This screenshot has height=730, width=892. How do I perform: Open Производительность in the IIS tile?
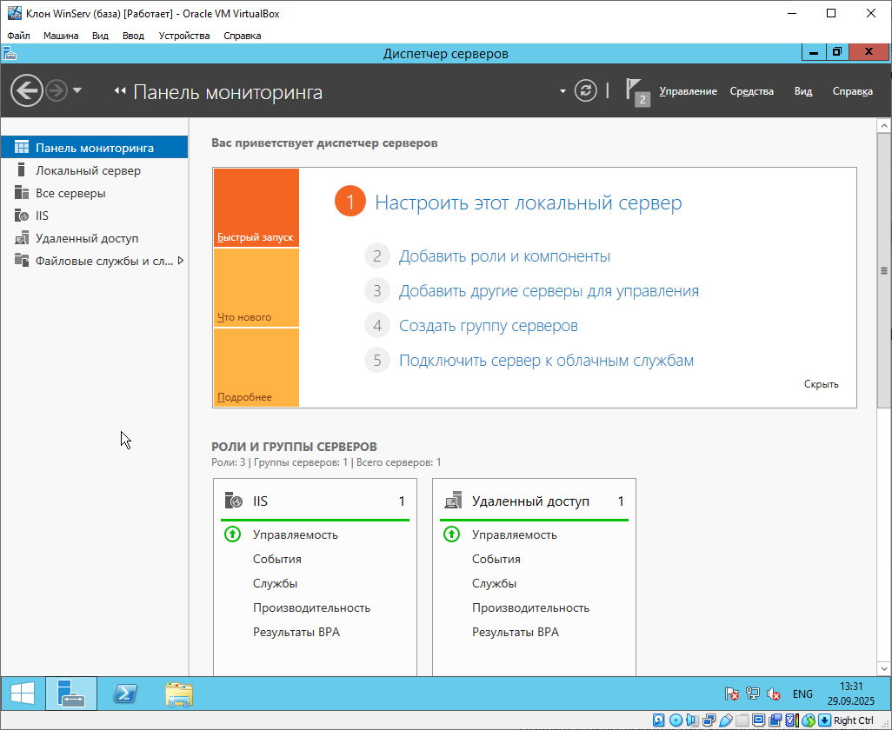coord(311,607)
